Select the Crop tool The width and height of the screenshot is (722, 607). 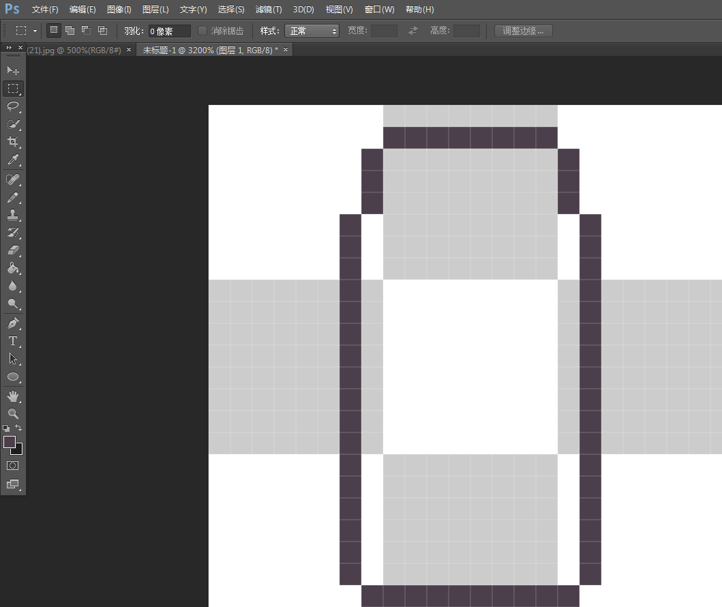coord(13,142)
